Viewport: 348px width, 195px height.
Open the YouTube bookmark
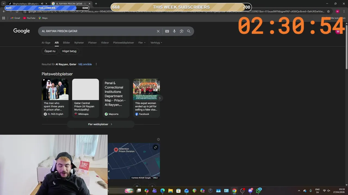pos(29,18)
